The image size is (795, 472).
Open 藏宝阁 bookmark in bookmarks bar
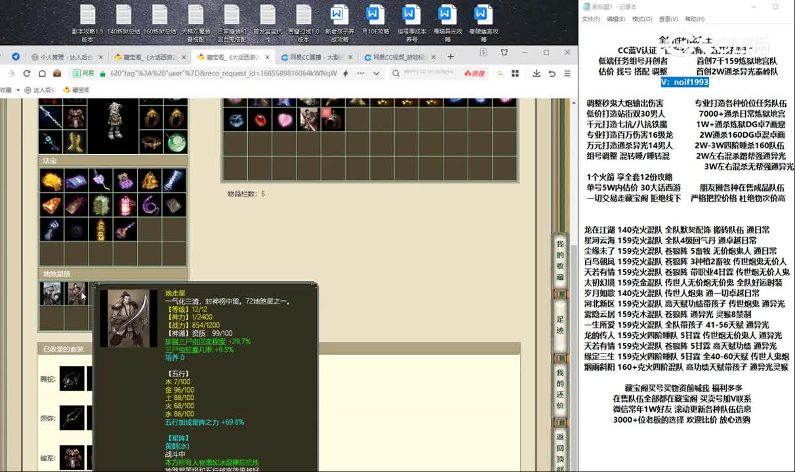tap(78, 90)
